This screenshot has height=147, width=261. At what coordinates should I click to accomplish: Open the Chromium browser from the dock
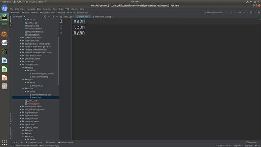tap(4, 8)
